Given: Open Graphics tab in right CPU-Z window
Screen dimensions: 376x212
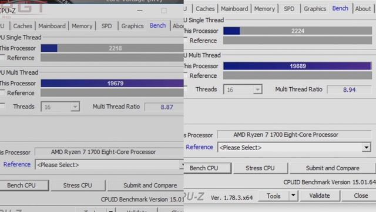Looking at the screenshot, I should click(x=315, y=9).
